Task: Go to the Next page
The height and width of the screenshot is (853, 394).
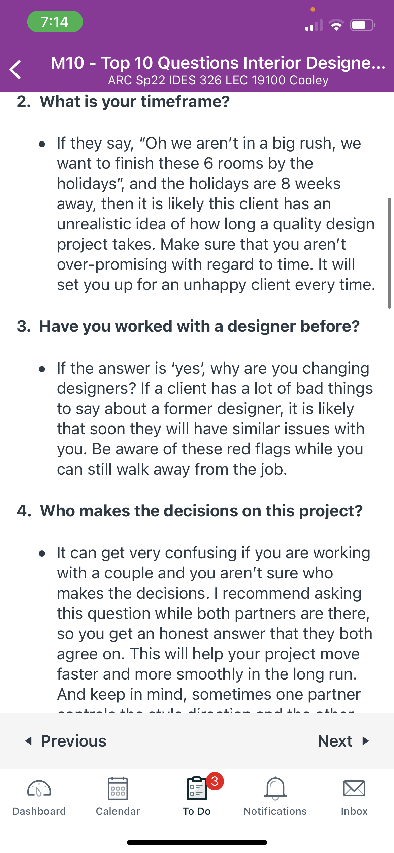Action: tap(343, 741)
